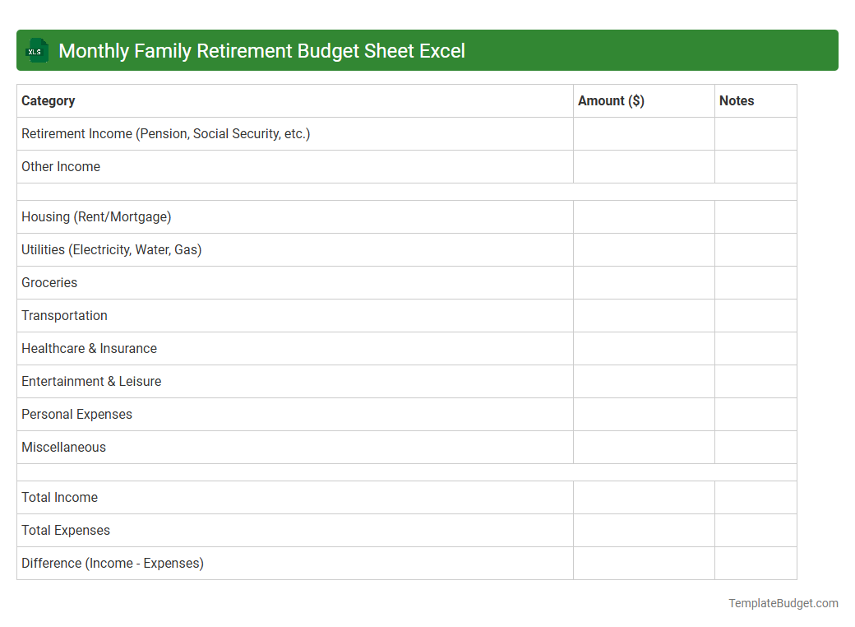Viewport: 855px width, 627px height.
Task: Click the Notes cell for Pension income
Action: pos(755,133)
